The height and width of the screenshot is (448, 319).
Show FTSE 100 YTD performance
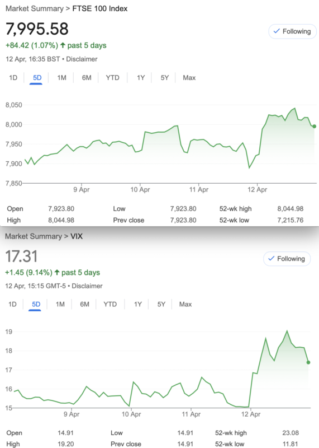pyautogui.click(x=112, y=78)
